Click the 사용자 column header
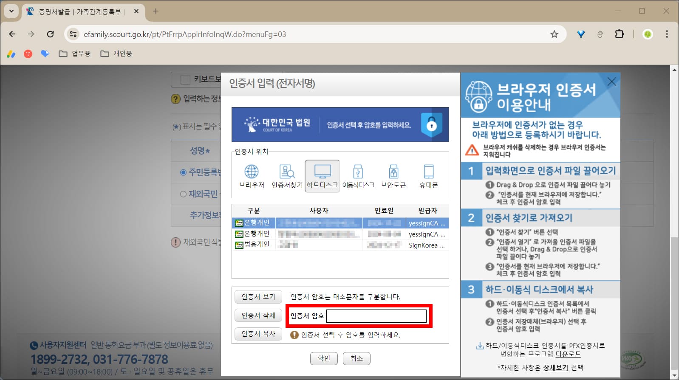679x380 pixels. (319, 211)
